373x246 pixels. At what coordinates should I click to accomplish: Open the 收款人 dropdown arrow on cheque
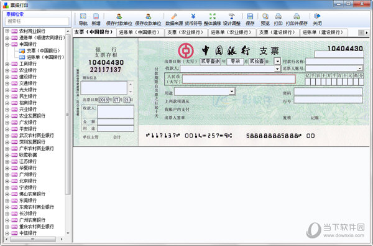click(x=277, y=69)
